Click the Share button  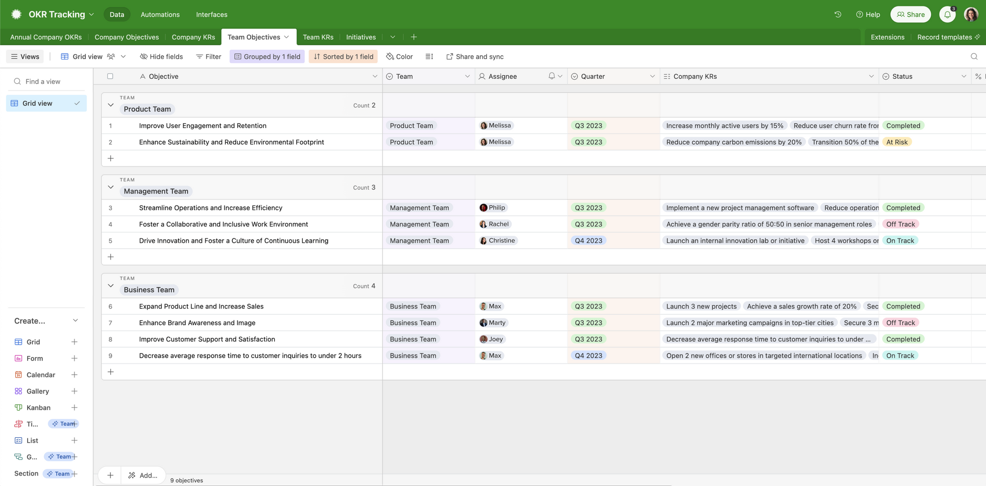pos(910,14)
